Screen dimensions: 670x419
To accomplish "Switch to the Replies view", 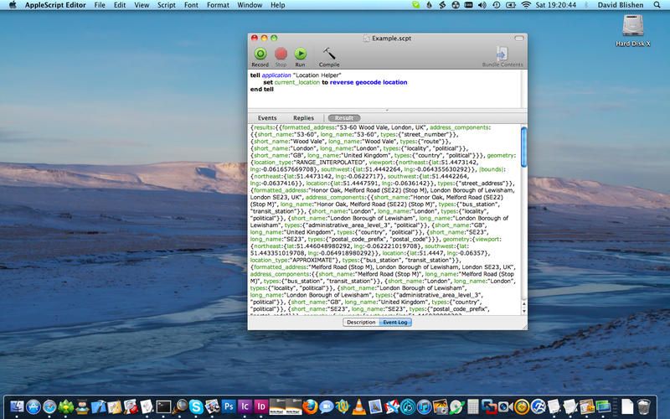I will [x=303, y=118].
